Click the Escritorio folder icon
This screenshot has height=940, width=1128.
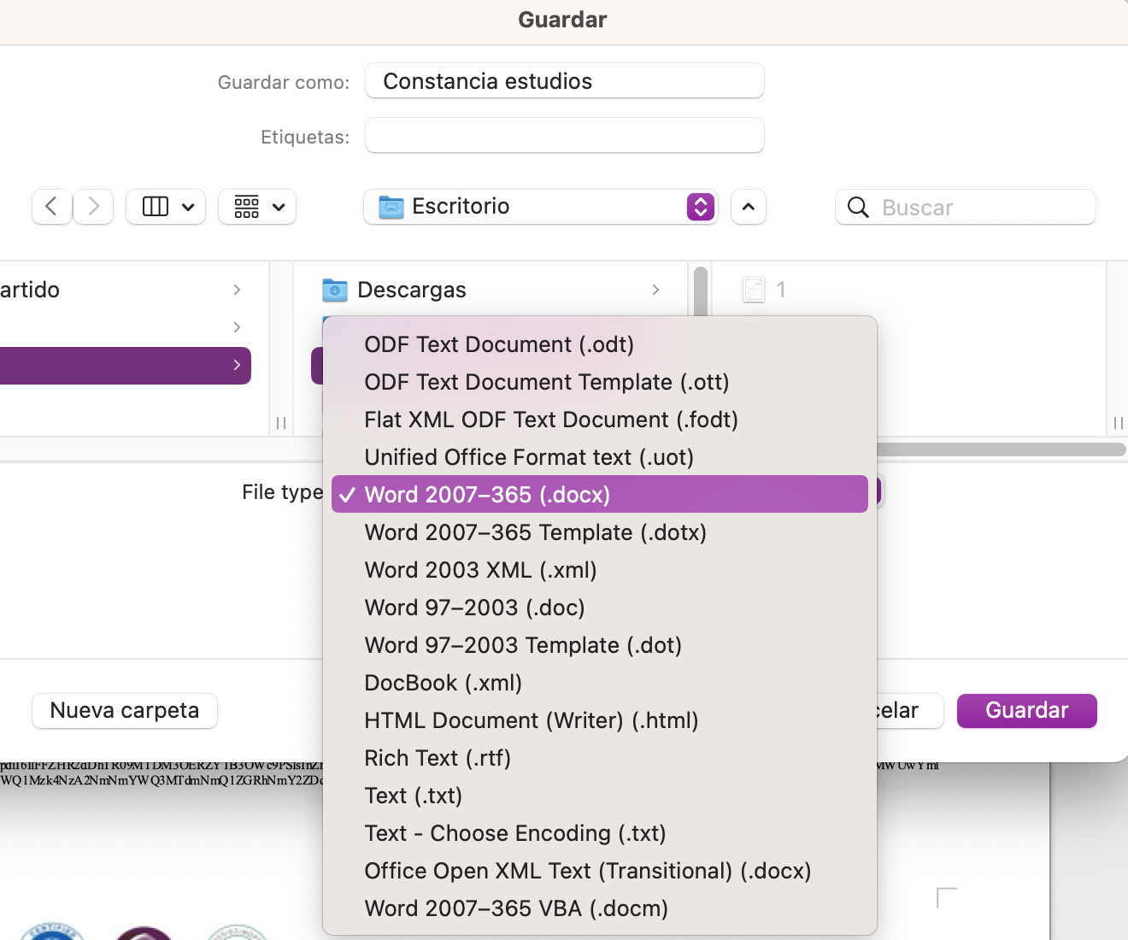(x=391, y=207)
